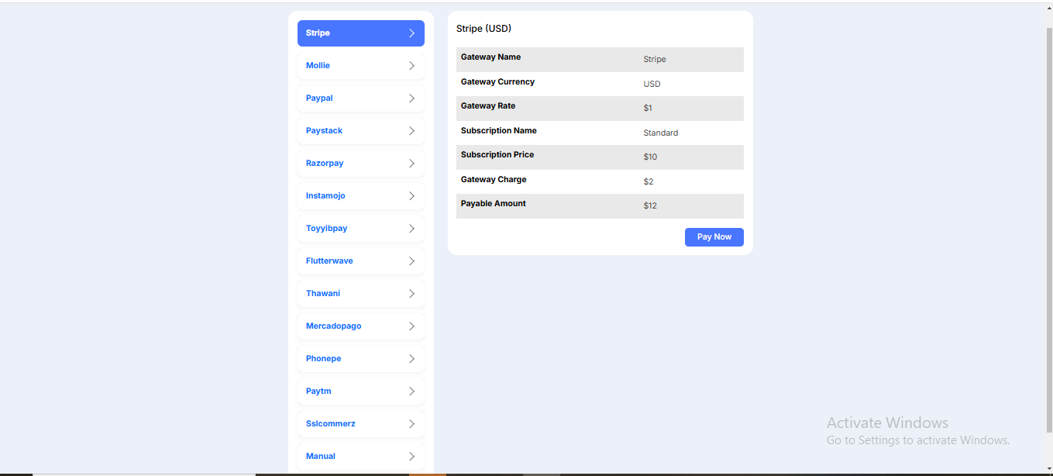This screenshot has height=476, width=1053.
Task: Click the arrow icon on Paytm row
Action: point(411,391)
